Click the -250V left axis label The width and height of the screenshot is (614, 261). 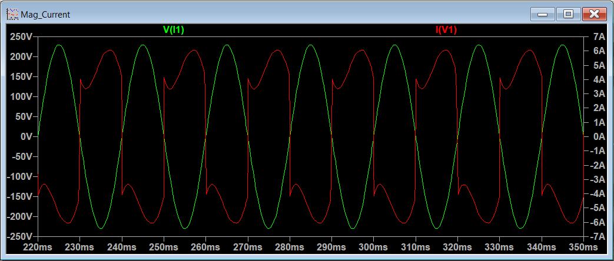coord(21,236)
